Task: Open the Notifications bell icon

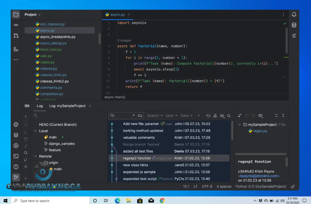Action: point(294,14)
